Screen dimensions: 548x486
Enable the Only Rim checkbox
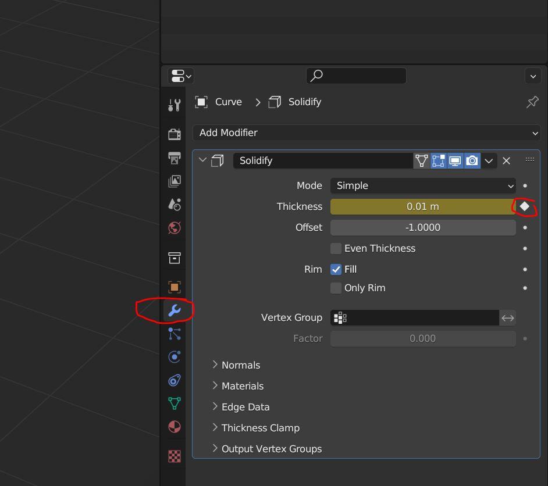pos(336,288)
